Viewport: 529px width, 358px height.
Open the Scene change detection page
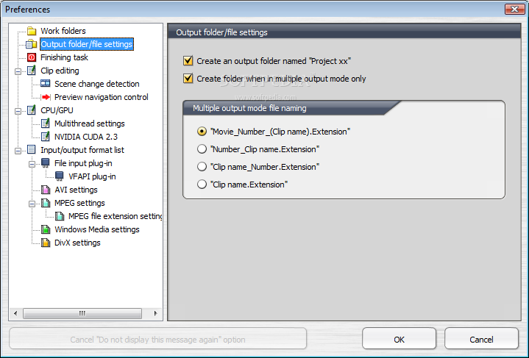point(97,84)
